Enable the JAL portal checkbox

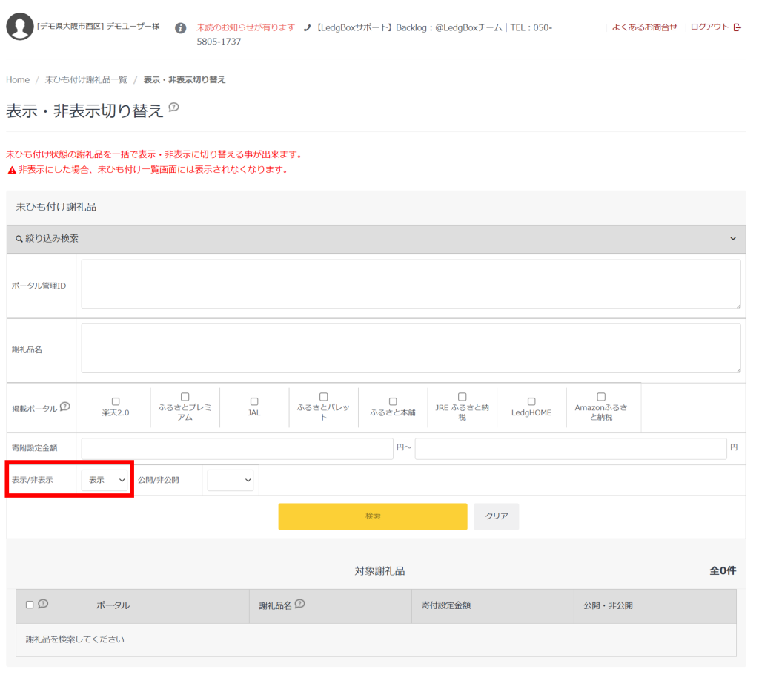(x=254, y=401)
